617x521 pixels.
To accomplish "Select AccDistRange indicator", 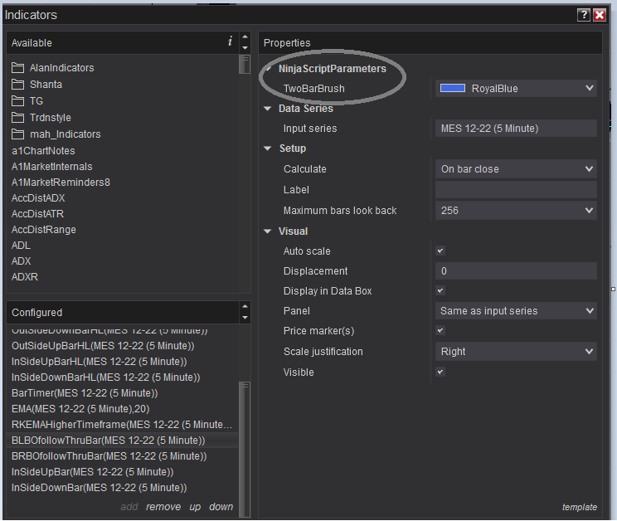I will tap(44, 230).
